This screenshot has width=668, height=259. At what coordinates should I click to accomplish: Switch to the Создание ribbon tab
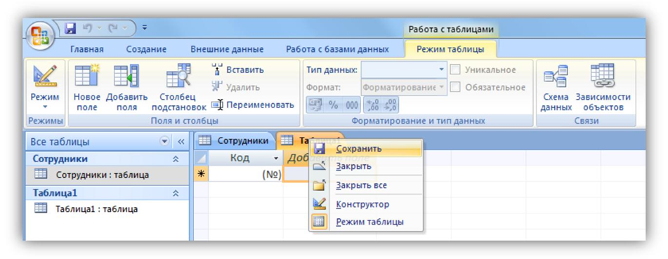click(146, 49)
